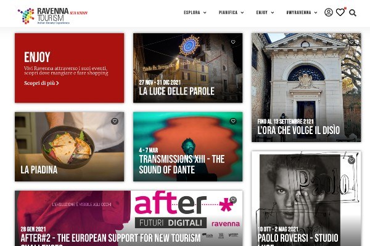Open the user account profile icon
This screenshot has width=370, height=246.
[329, 12]
